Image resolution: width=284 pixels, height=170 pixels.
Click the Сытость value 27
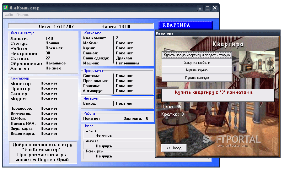[x=48, y=58]
